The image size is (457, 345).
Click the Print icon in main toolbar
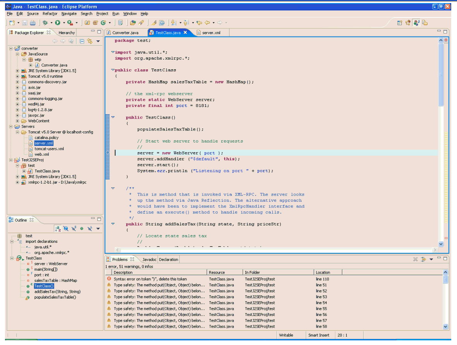[x=33, y=23]
